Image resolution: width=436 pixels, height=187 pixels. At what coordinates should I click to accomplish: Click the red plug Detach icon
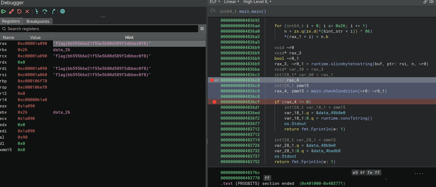[x=11, y=11]
